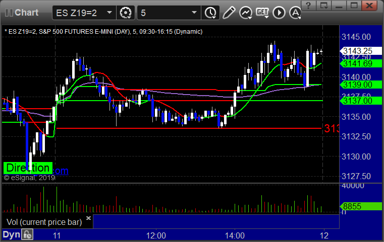Screen dimensions: 384x242
Task: Click the 3137.00 green price marker
Action: [361, 100]
